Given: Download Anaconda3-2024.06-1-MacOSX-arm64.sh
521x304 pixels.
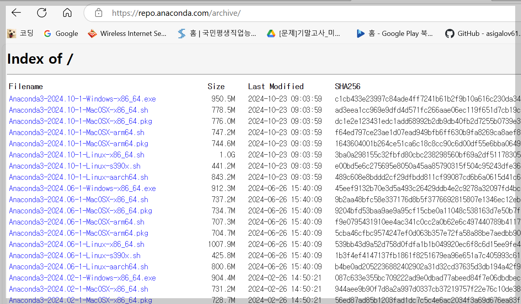Looking at the screenshot, I should click(x=77, y=222).
